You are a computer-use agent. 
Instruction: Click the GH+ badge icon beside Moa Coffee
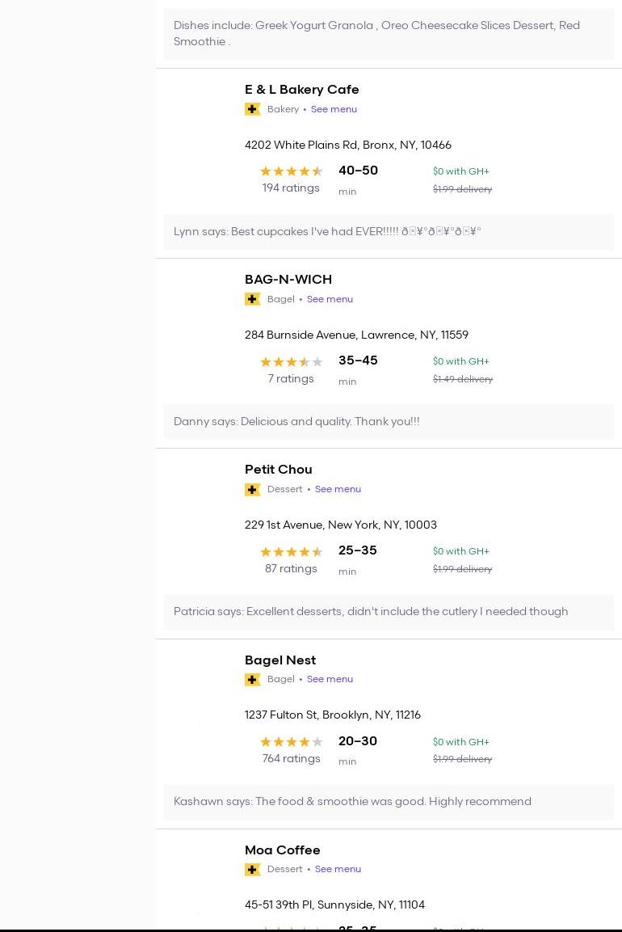[x=252, y=869]
